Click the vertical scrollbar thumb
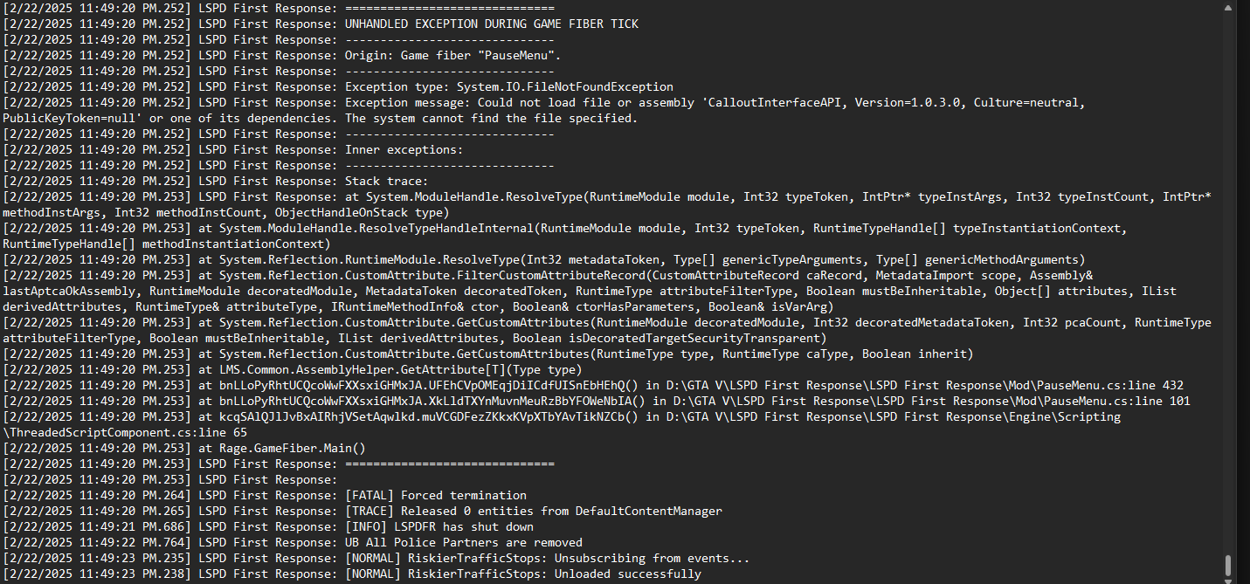Image resolution: width=1250 pixels, height=584 pixels. coord(1227,567)
